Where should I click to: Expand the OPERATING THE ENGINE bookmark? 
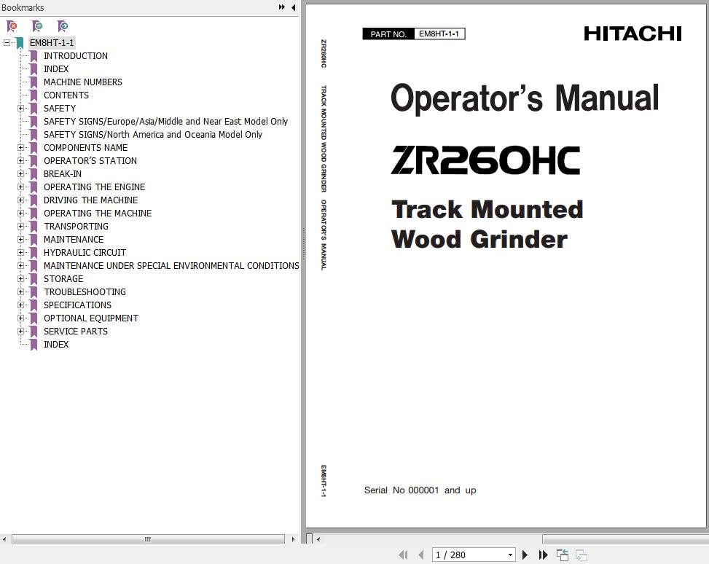click(20, 187)
